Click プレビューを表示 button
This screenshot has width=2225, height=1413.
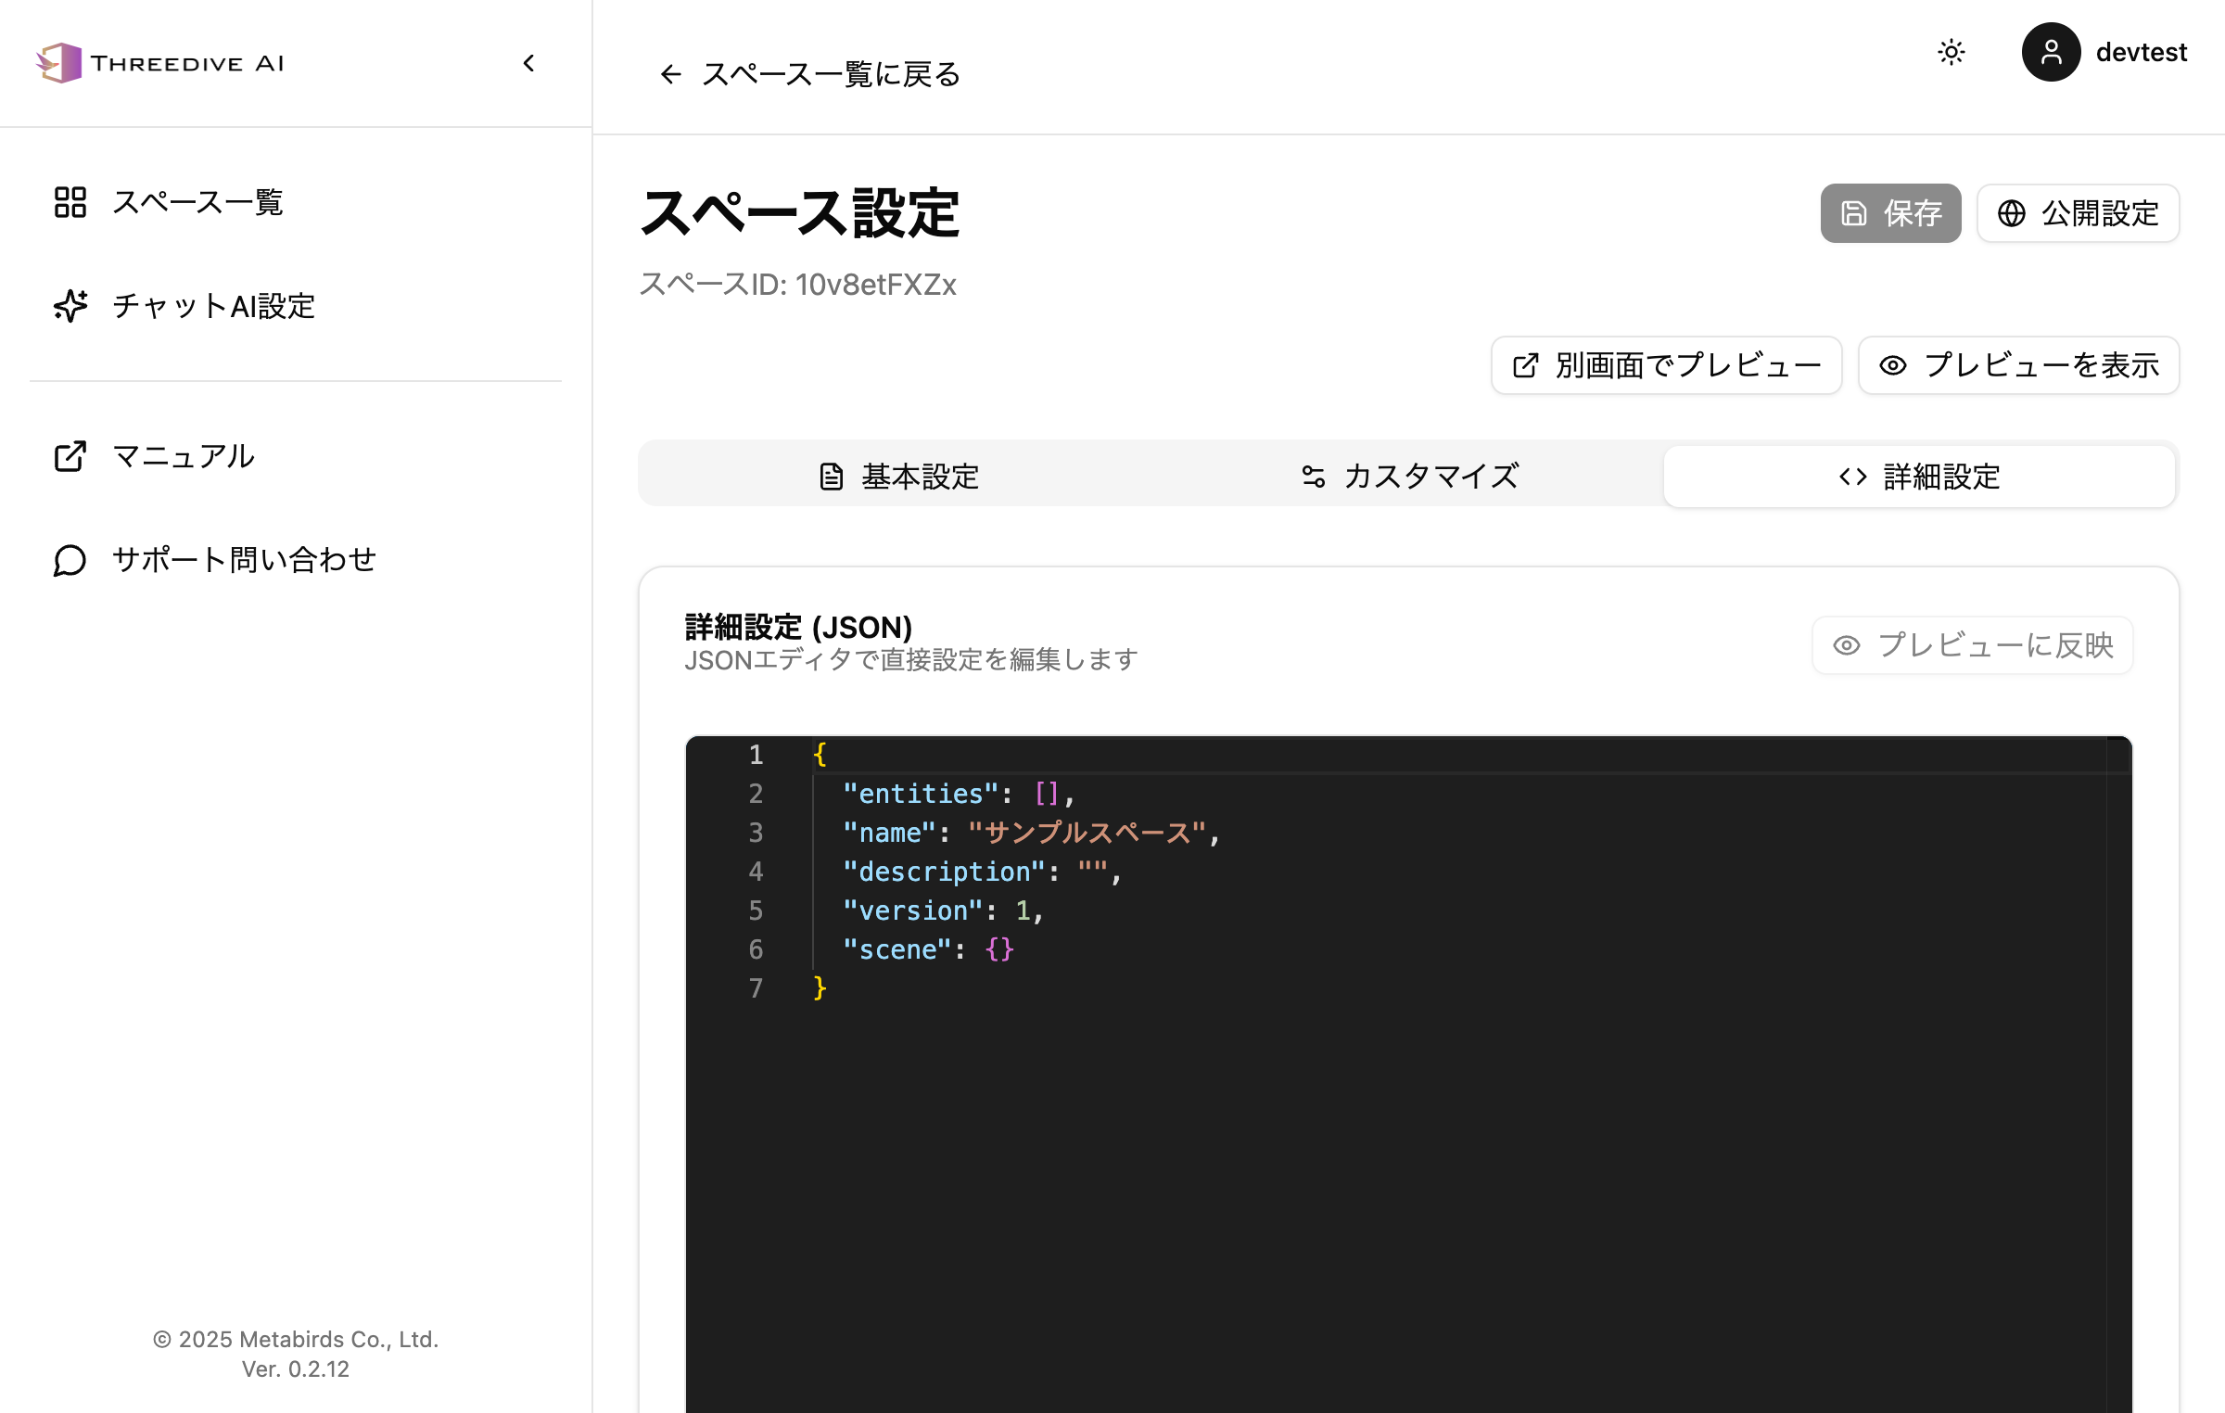[x=2018, y=365]
